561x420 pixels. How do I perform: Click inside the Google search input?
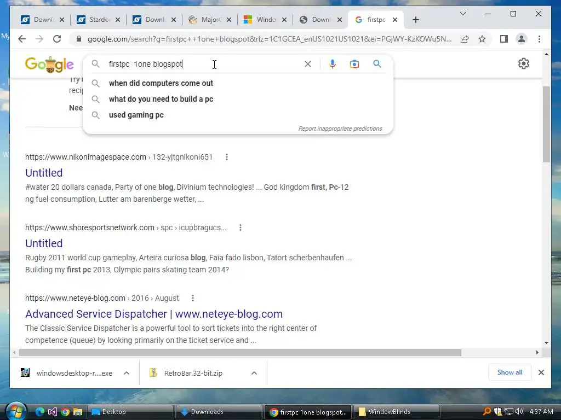click(204, 64)
